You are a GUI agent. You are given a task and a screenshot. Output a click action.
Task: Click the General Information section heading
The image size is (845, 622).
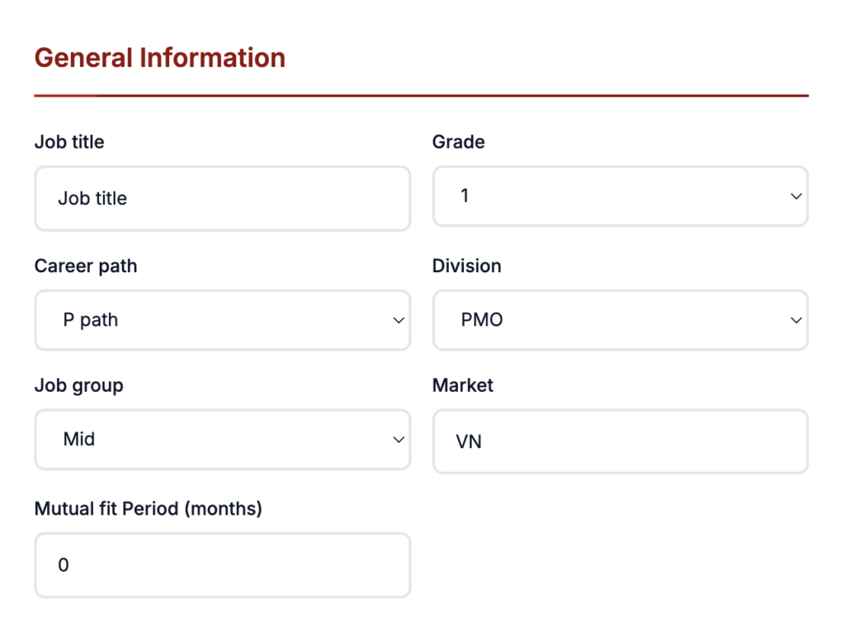coord(160,58)
